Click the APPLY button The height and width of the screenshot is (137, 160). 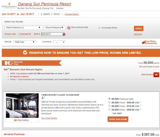coord(138,28)
